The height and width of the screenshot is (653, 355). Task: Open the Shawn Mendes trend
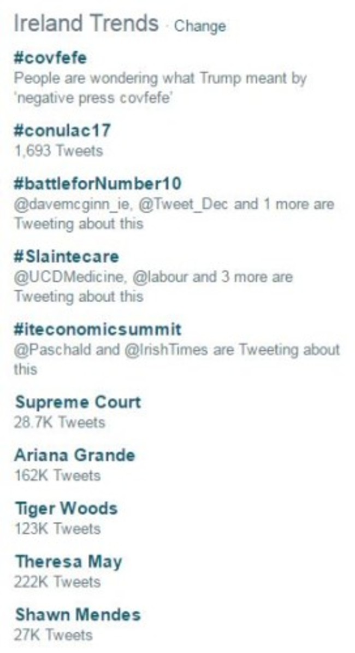(x=77, y=615)
